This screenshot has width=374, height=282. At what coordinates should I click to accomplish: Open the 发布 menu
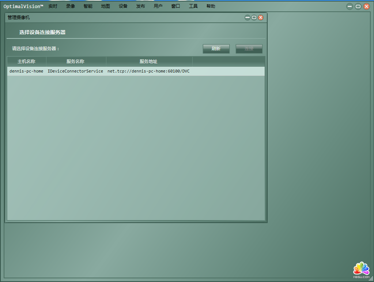[x=141, y=6]
